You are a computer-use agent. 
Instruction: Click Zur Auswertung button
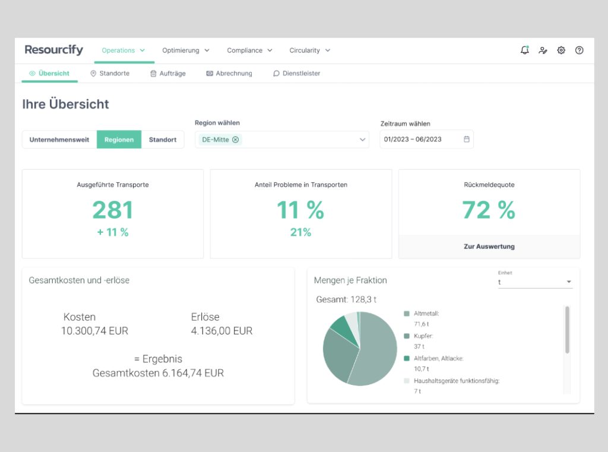pyautogui.click(x=489, y=246)
